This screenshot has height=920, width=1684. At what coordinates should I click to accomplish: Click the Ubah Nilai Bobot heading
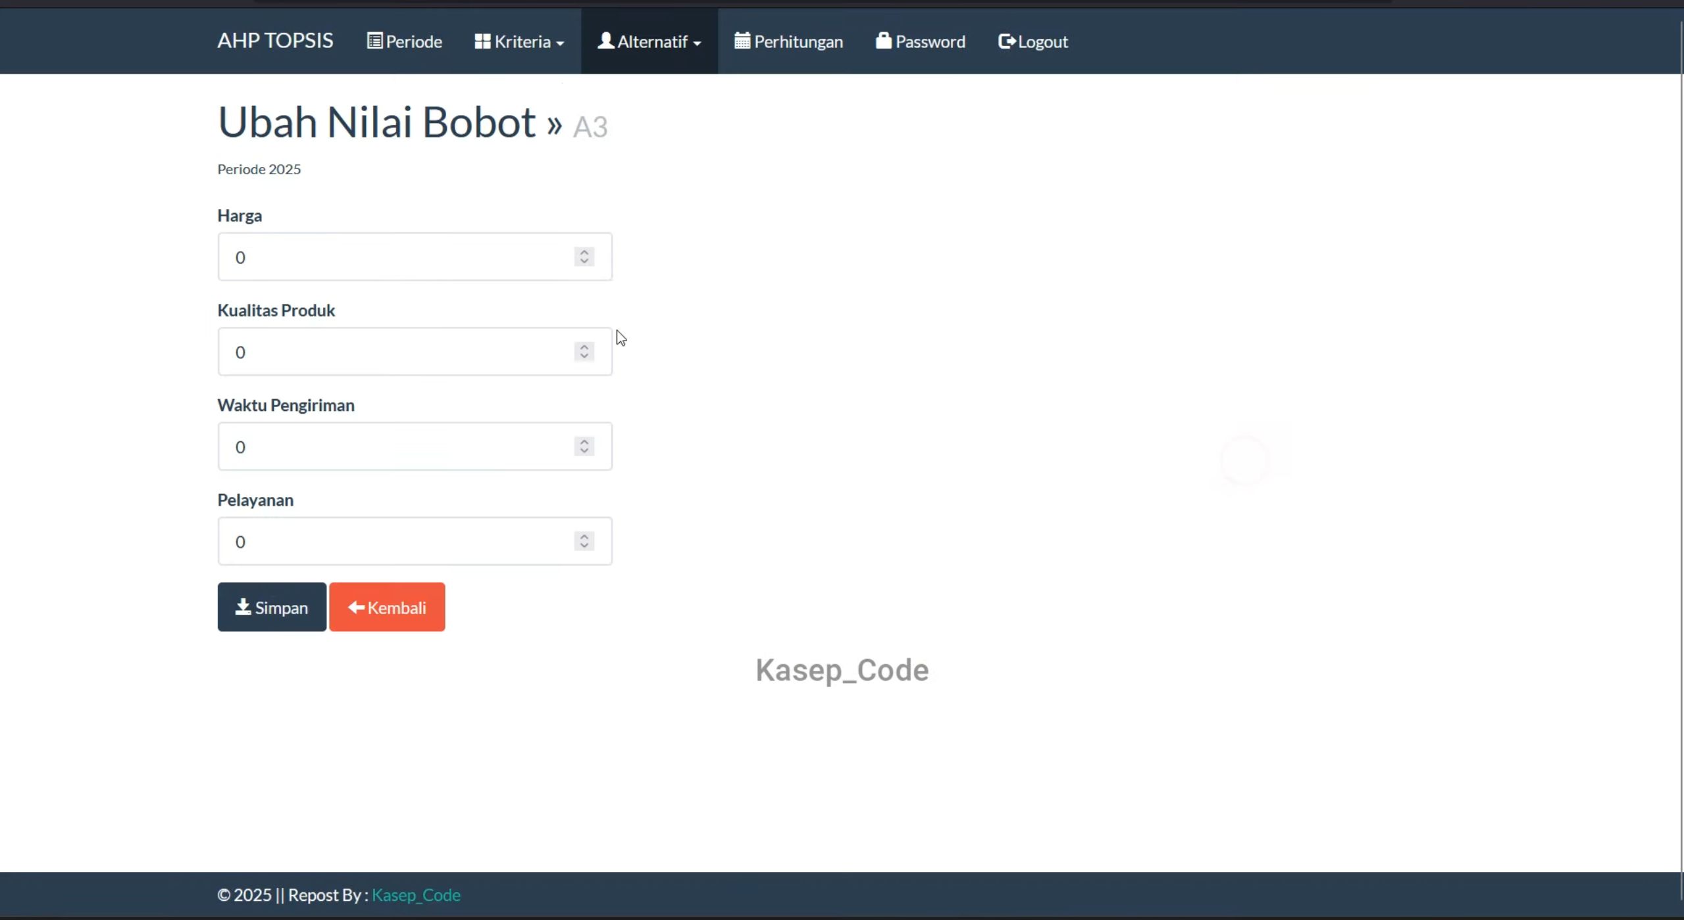point(376,122)
